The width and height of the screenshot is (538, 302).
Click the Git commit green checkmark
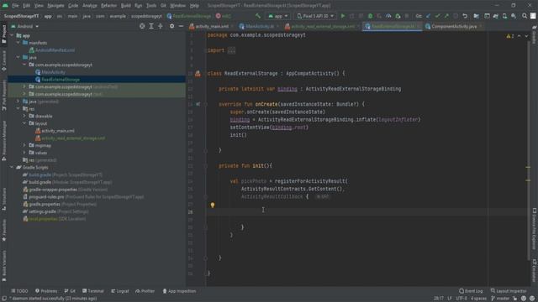click(x=437, y=16)
